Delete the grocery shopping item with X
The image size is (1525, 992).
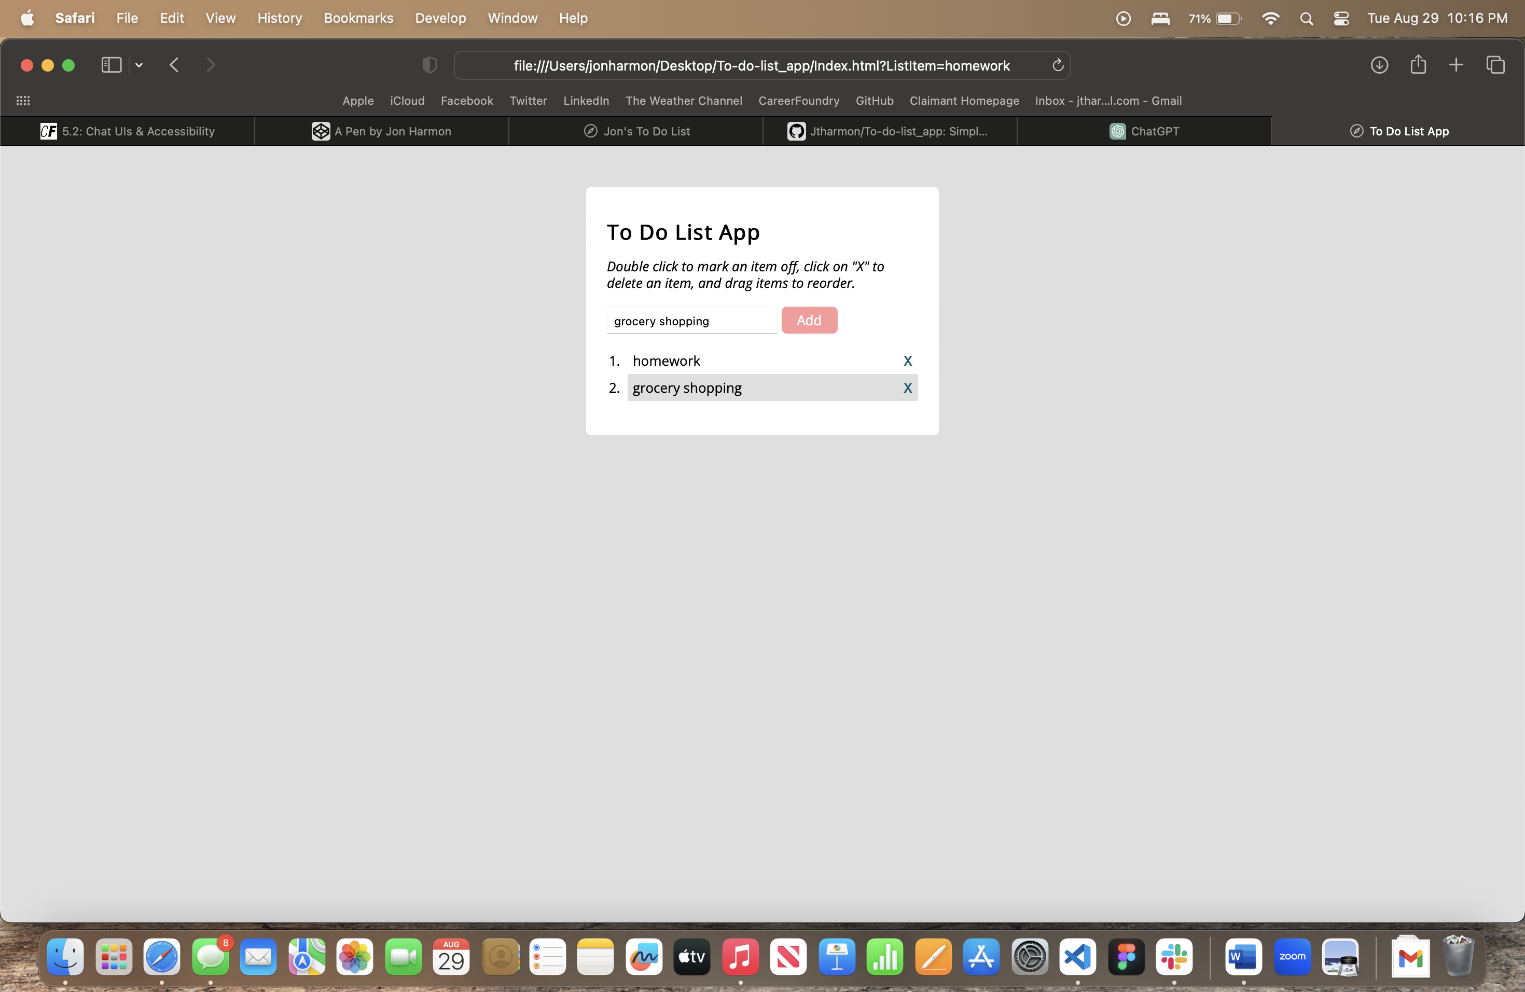pyautogui.click(x=907, y=388)
